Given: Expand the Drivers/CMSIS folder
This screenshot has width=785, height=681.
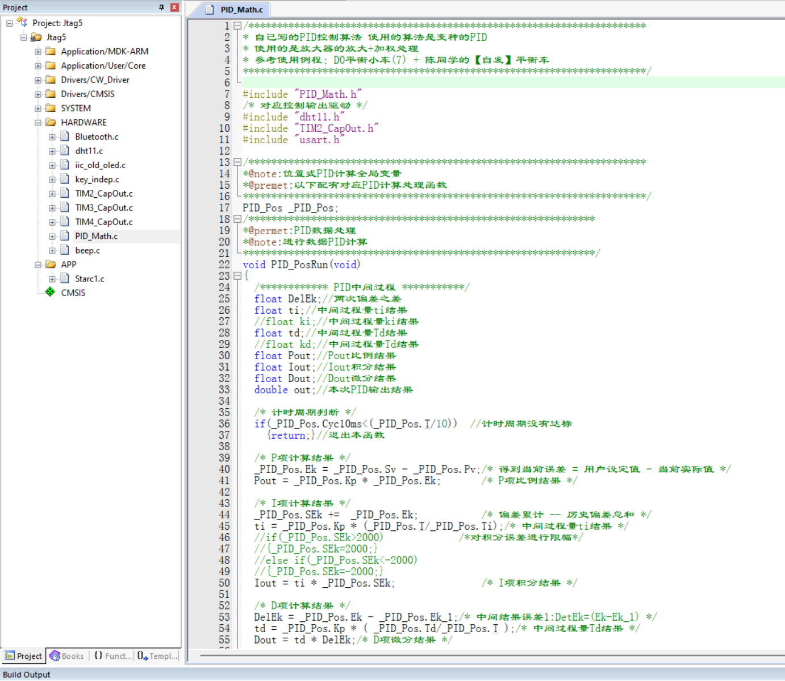Looking at the screenshot, I should tap(38, 94).
